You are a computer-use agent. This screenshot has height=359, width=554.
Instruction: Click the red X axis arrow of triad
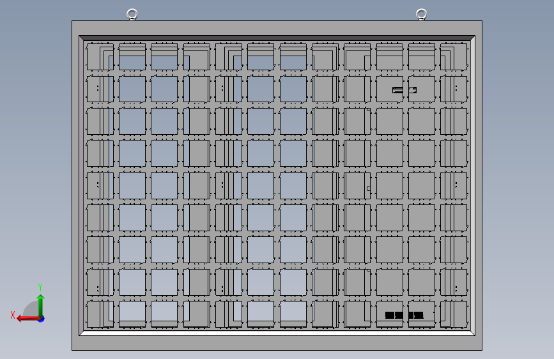[x=28, y=319]
